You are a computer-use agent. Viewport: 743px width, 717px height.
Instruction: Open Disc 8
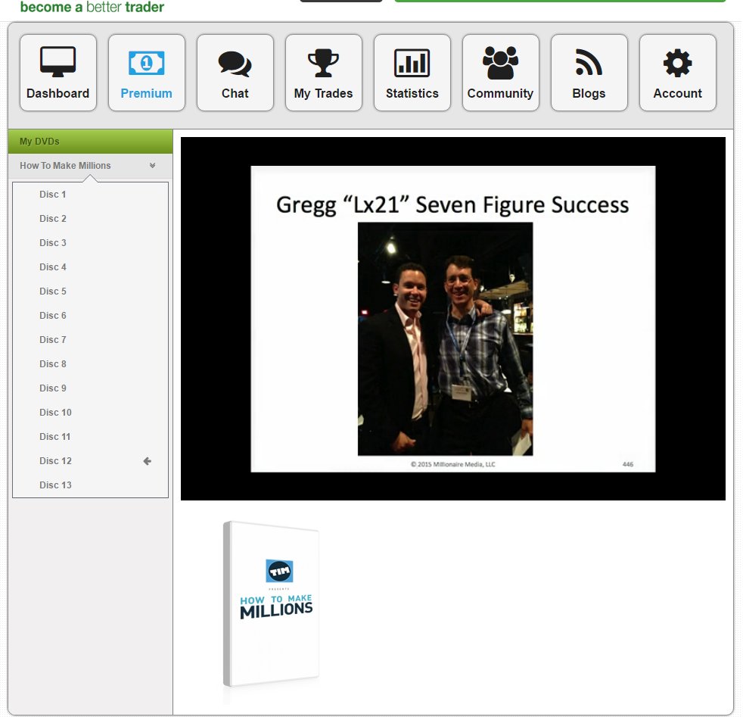(53, 363)
